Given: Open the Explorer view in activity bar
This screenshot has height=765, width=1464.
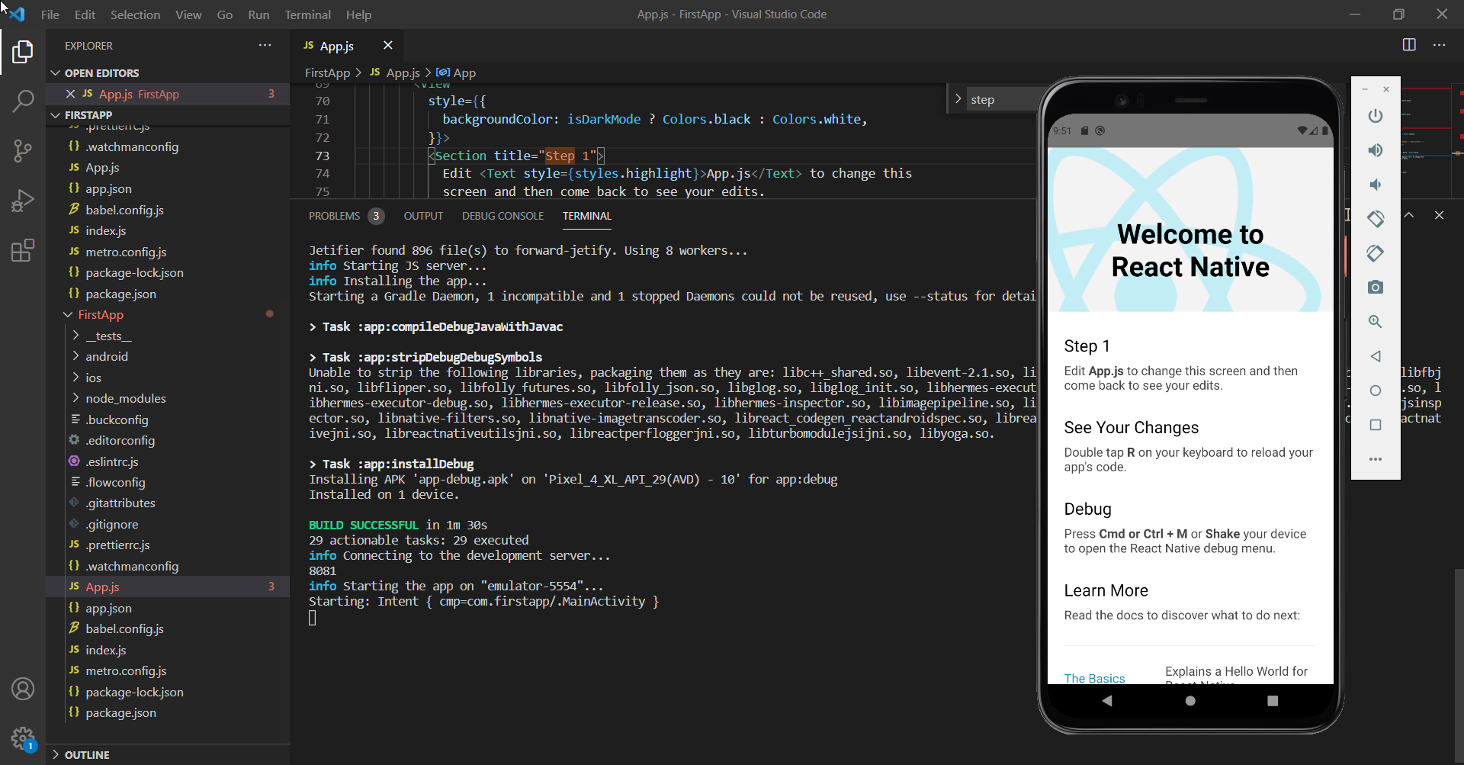Looking at the screenshot, I should pos(23,52).
